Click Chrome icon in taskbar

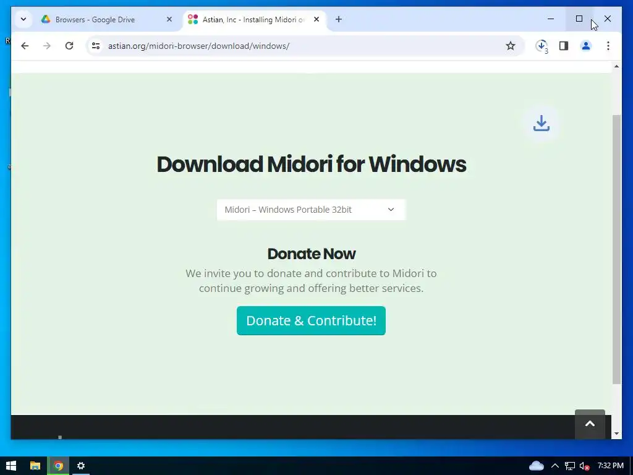pyautogui.click(x=59, y=466)
